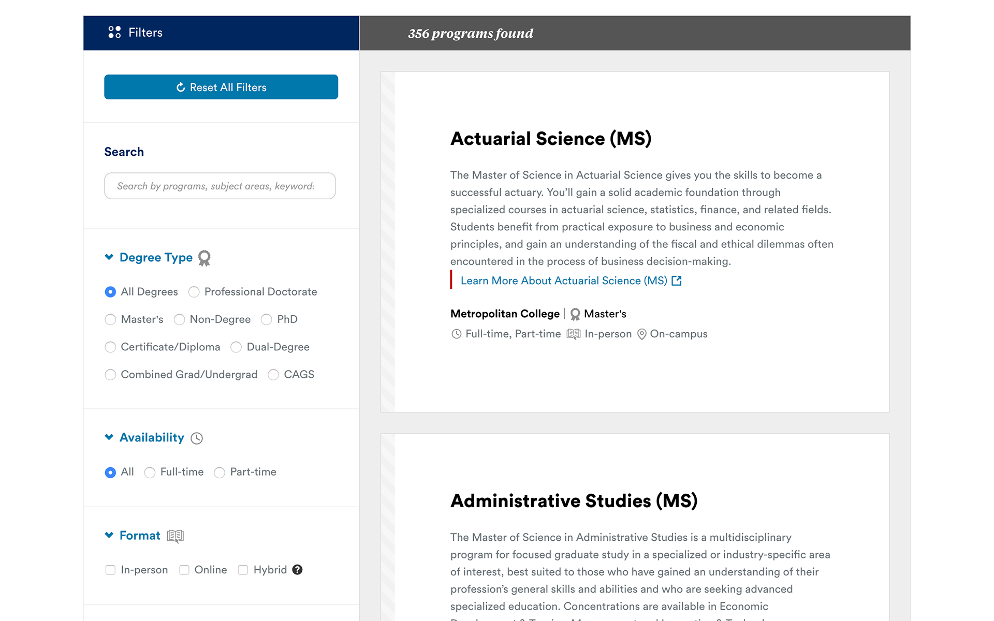Select the All Degrees radio button
This screenshot has width=994, height=621.
[x=110, y=292]
